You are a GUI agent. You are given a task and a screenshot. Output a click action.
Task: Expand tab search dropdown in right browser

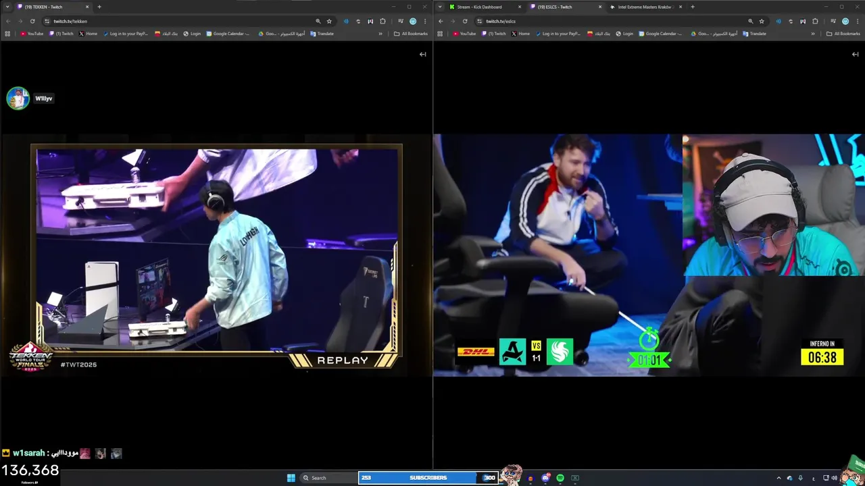click(441, 7)
